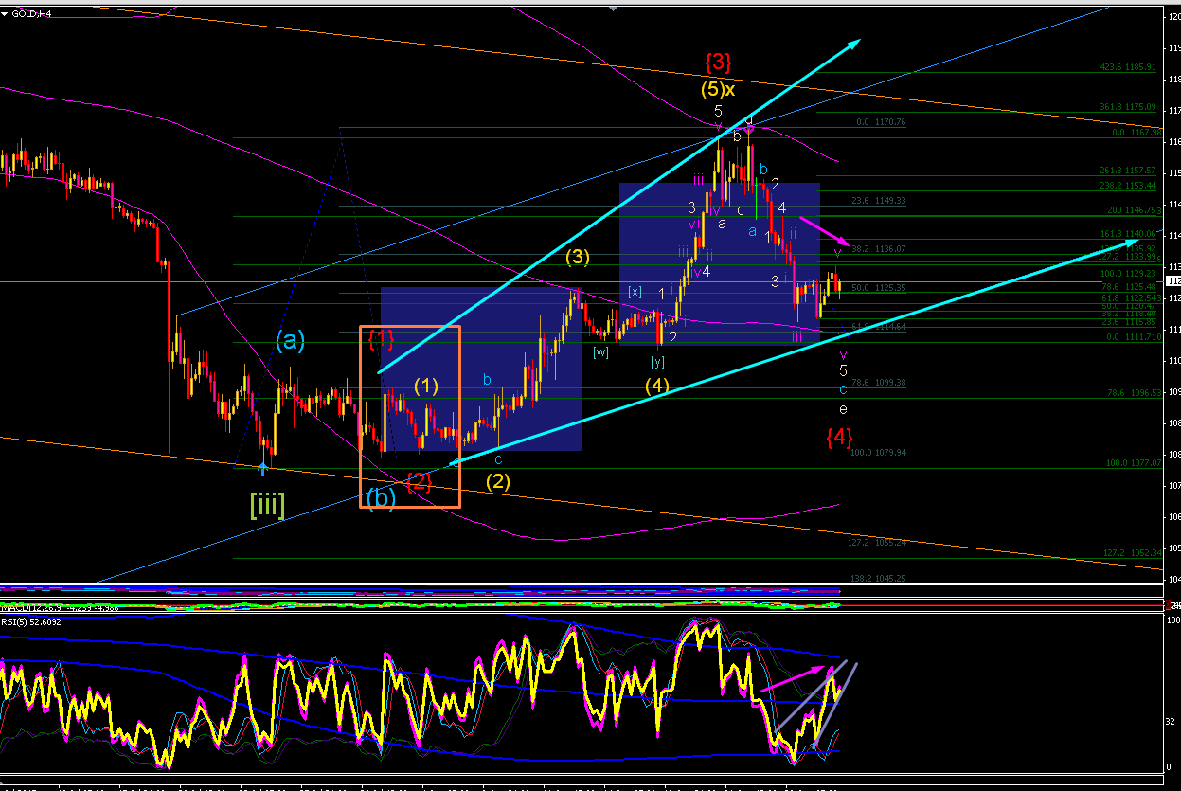
Task: Select the blue (a) wave label
Action: [291, 341]
